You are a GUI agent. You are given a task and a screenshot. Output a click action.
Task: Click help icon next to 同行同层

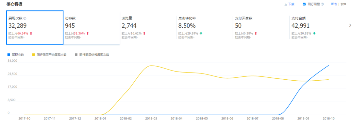[322, 4]
